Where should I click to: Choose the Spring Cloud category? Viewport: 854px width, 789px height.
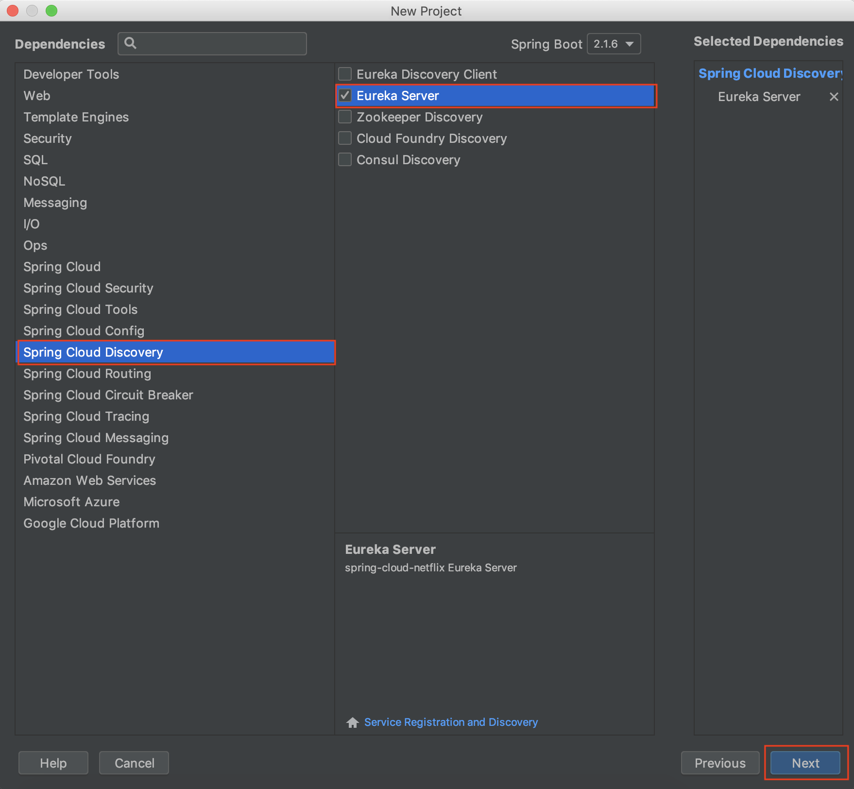(176, 267)
